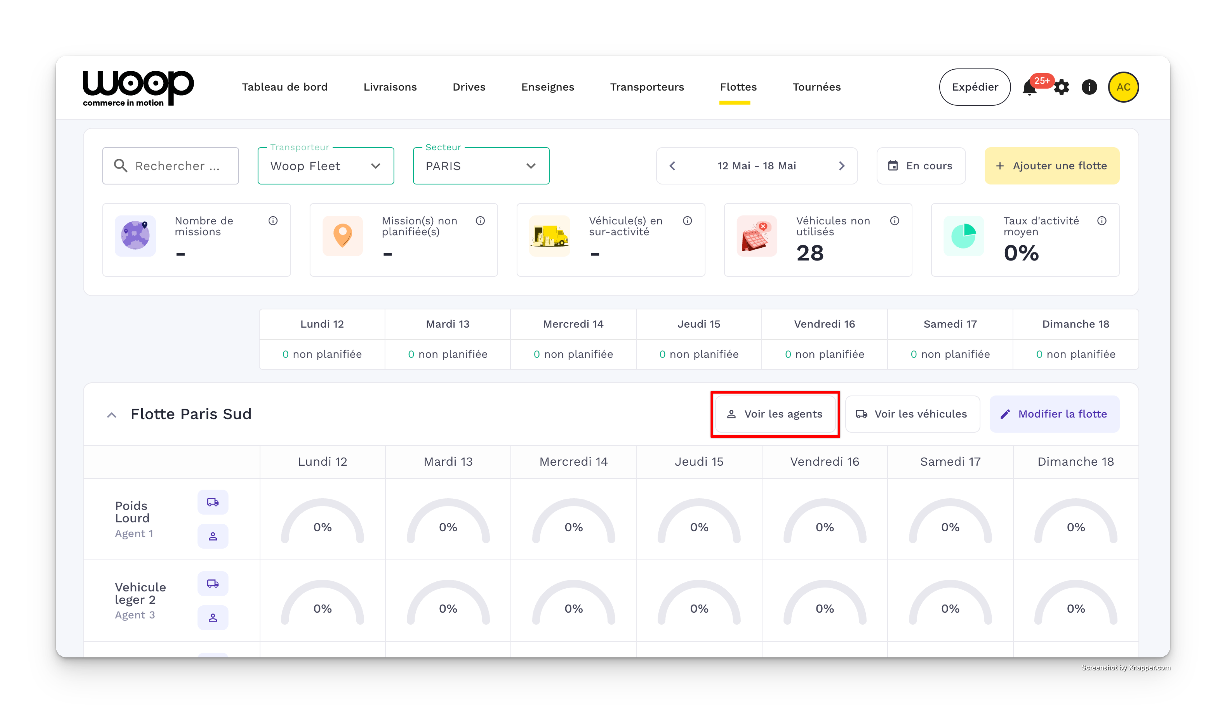Open the Drives menu item
Image resolution: width=1226 pixels, height=727 pixels.
[x=469, y=87]
